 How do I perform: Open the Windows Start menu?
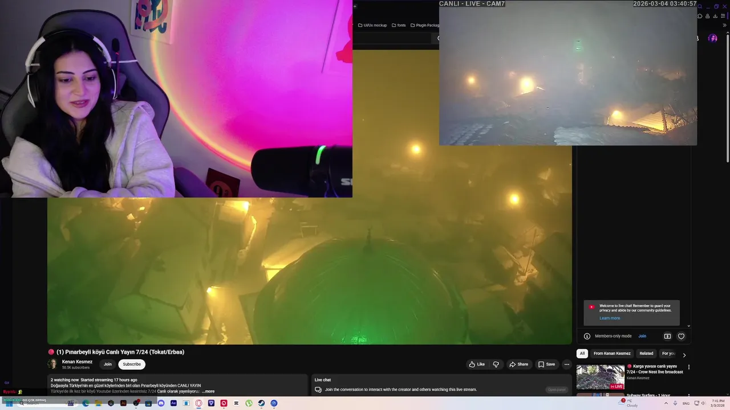(x=9, y=403)
